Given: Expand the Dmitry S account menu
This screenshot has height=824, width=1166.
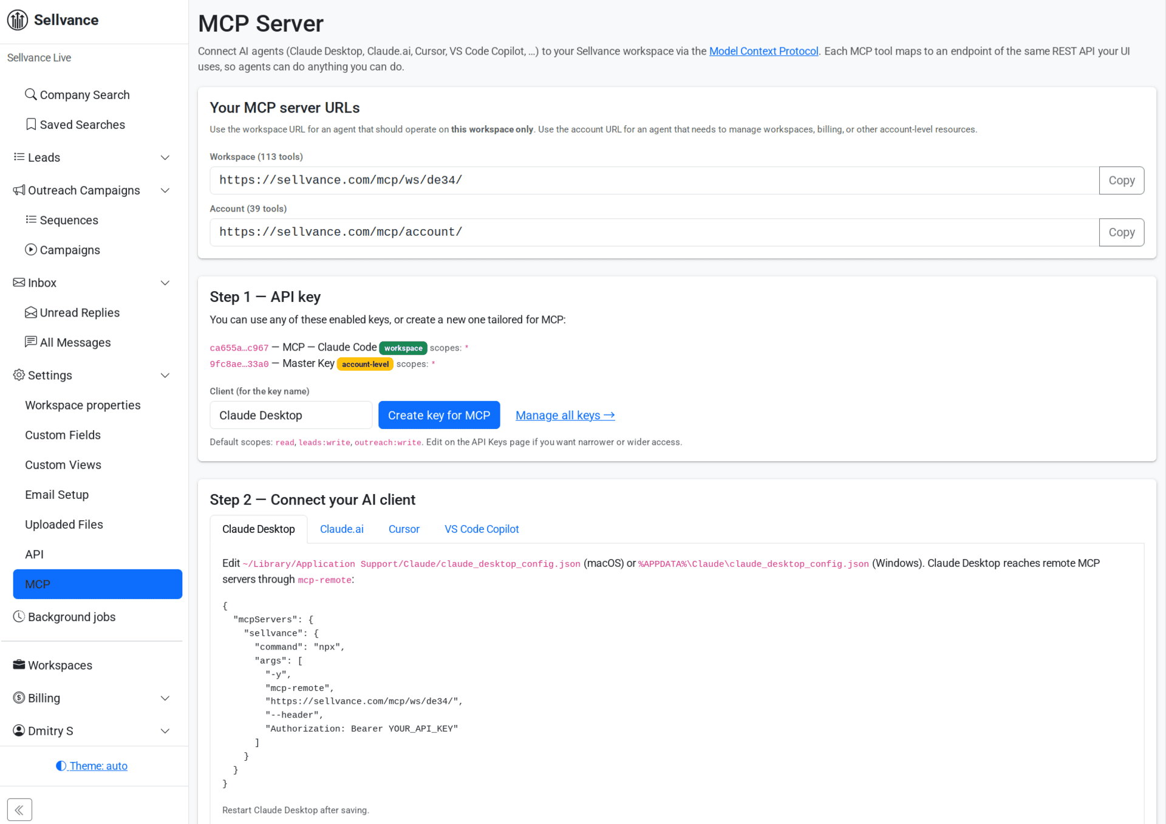Looking at the screenshot, I should click(165, 730).
